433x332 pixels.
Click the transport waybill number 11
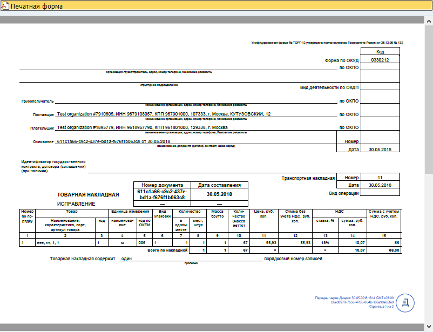[380, 177]
